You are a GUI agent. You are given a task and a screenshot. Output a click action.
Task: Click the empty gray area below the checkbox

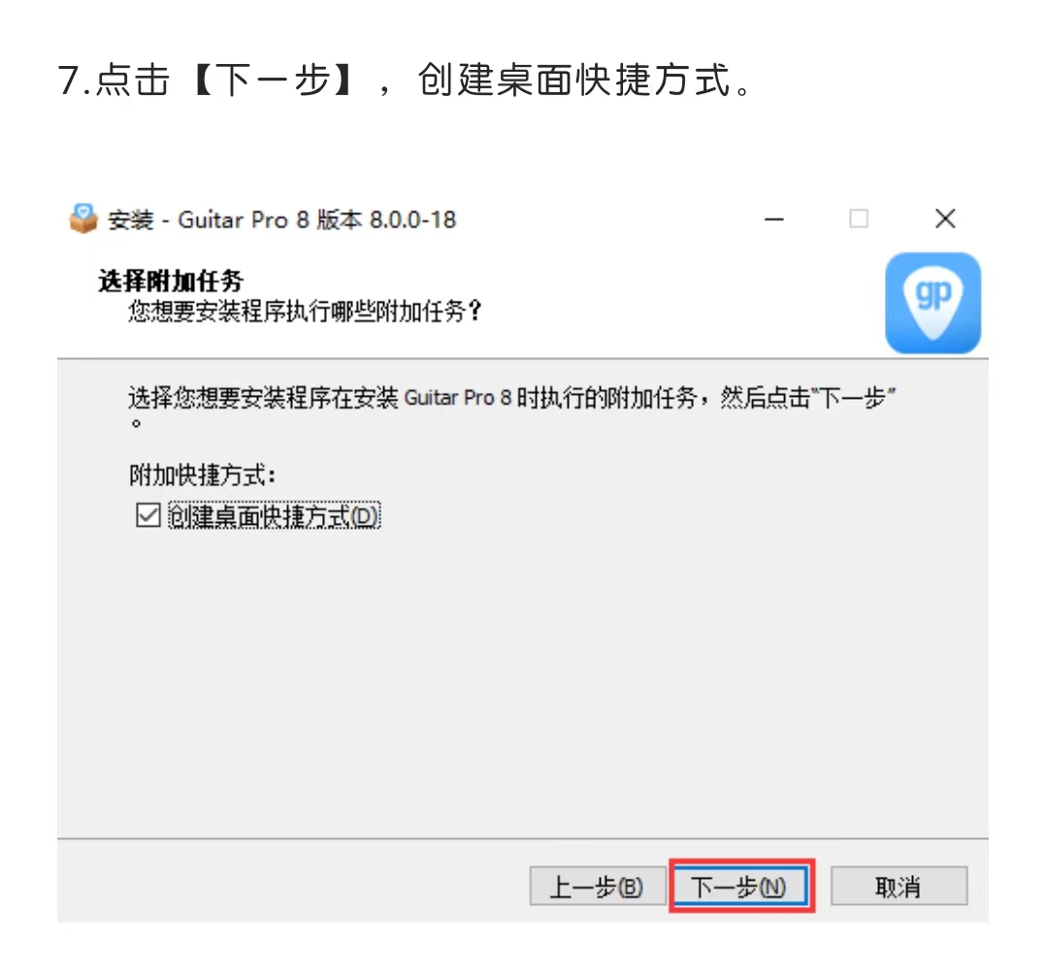[522, 681]
